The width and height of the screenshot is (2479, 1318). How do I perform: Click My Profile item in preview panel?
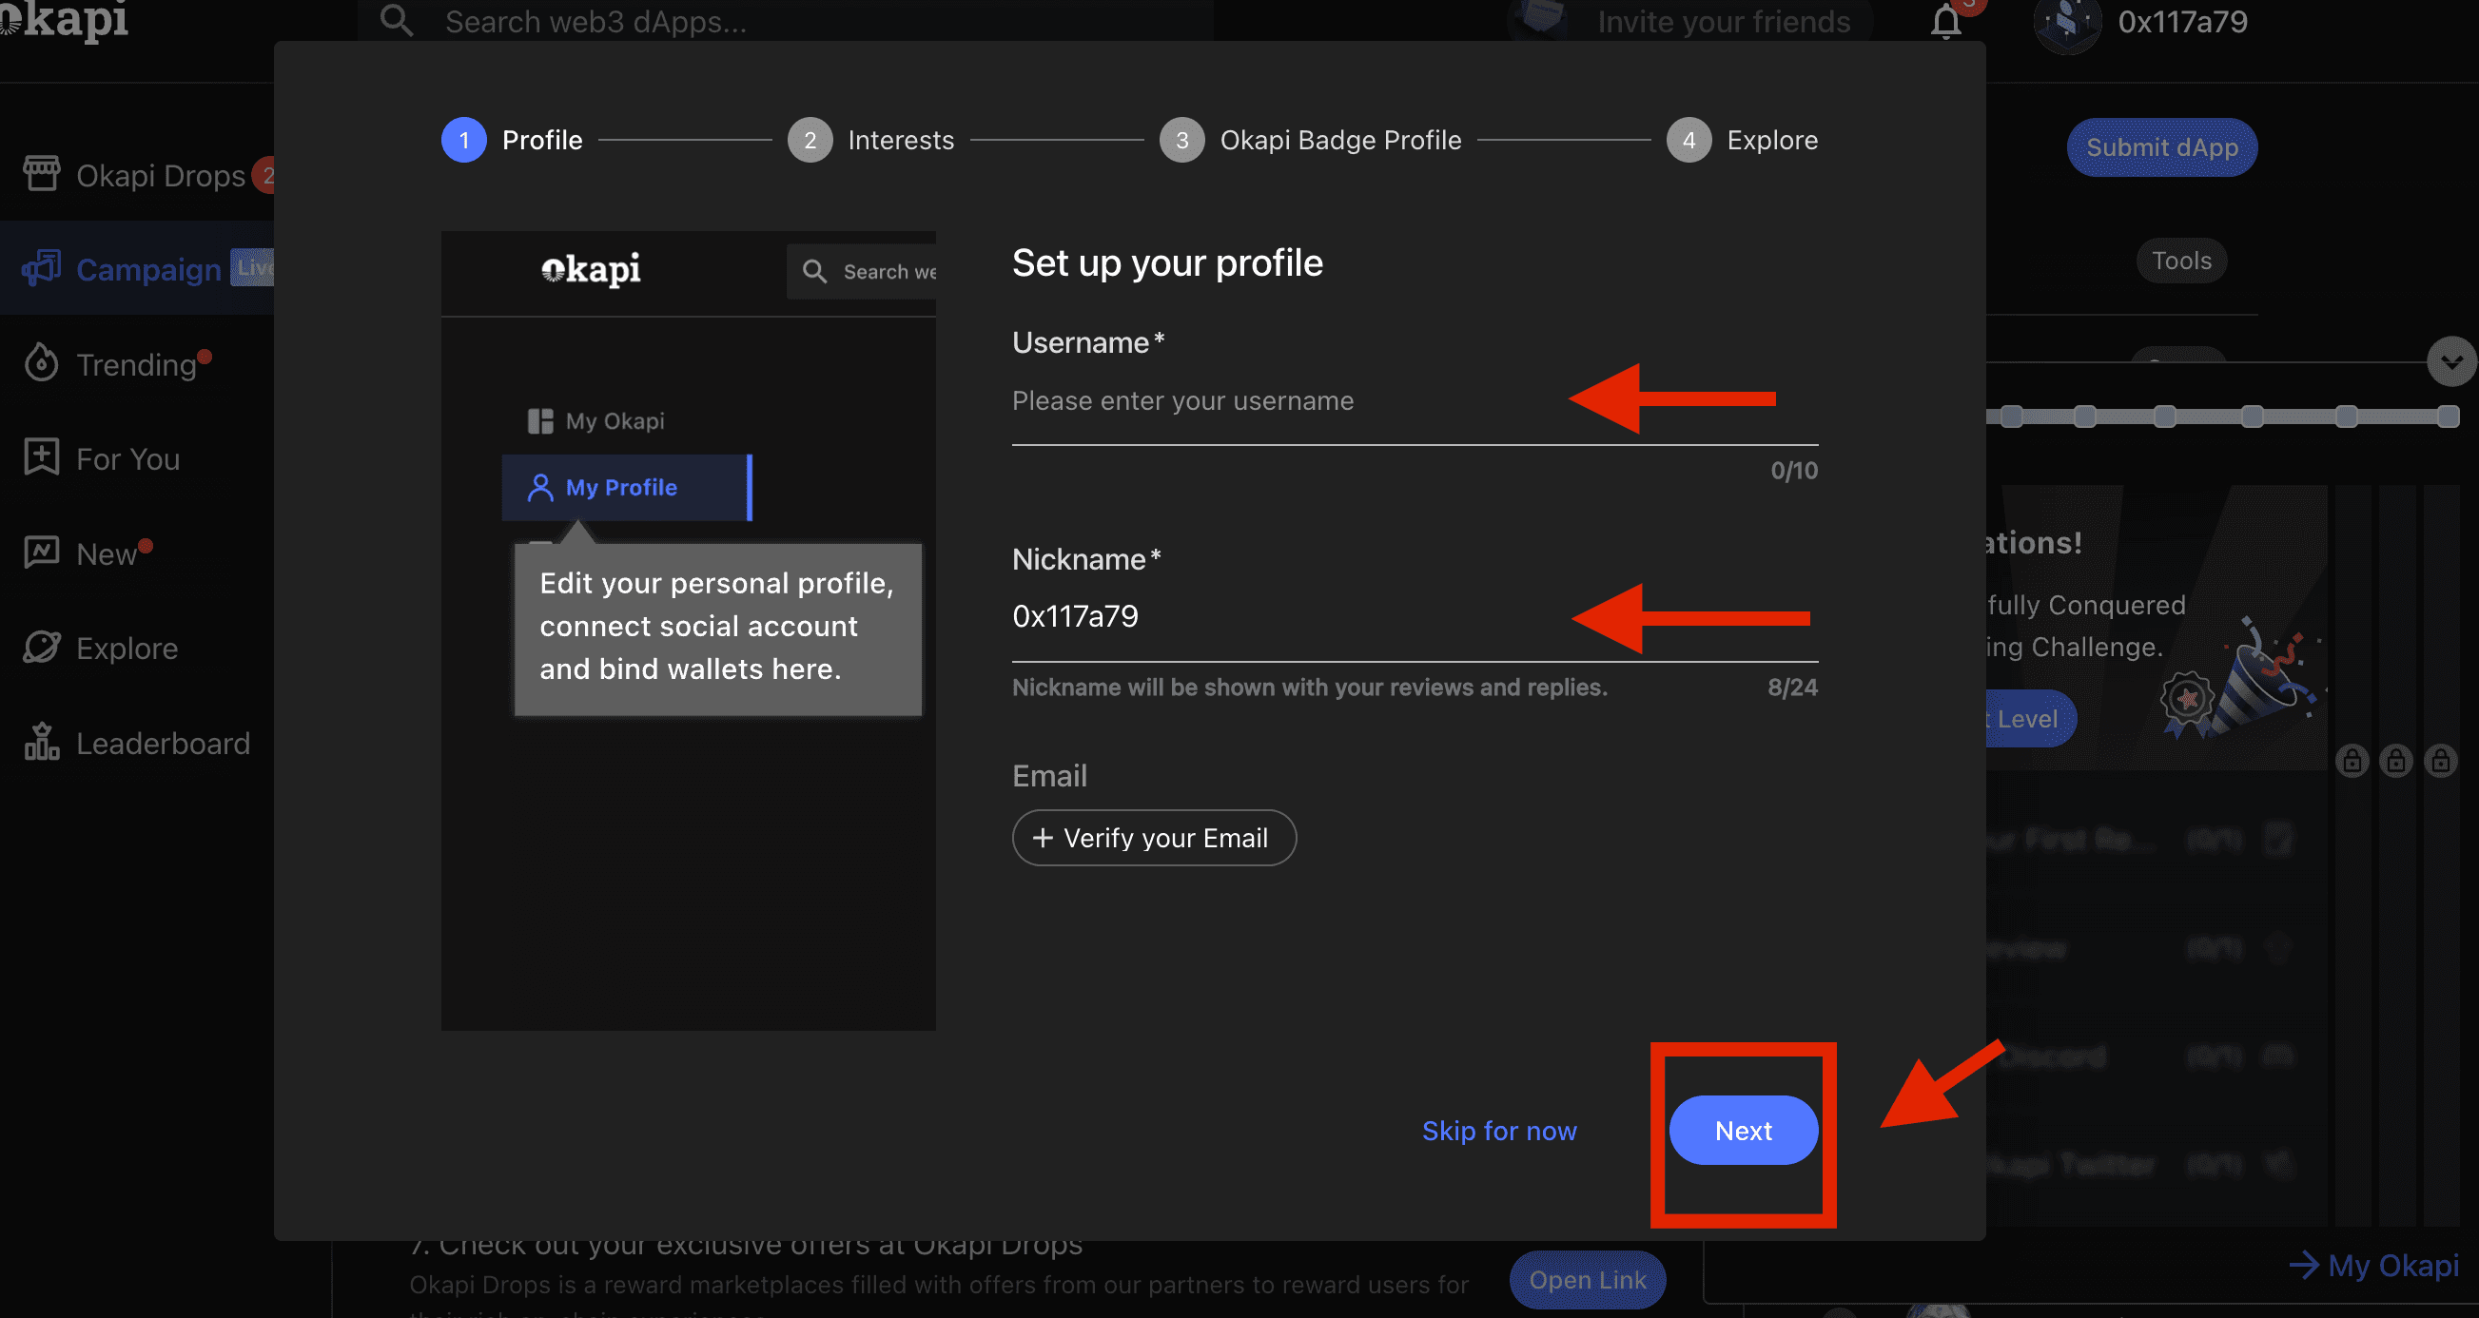tap(627, 488)
